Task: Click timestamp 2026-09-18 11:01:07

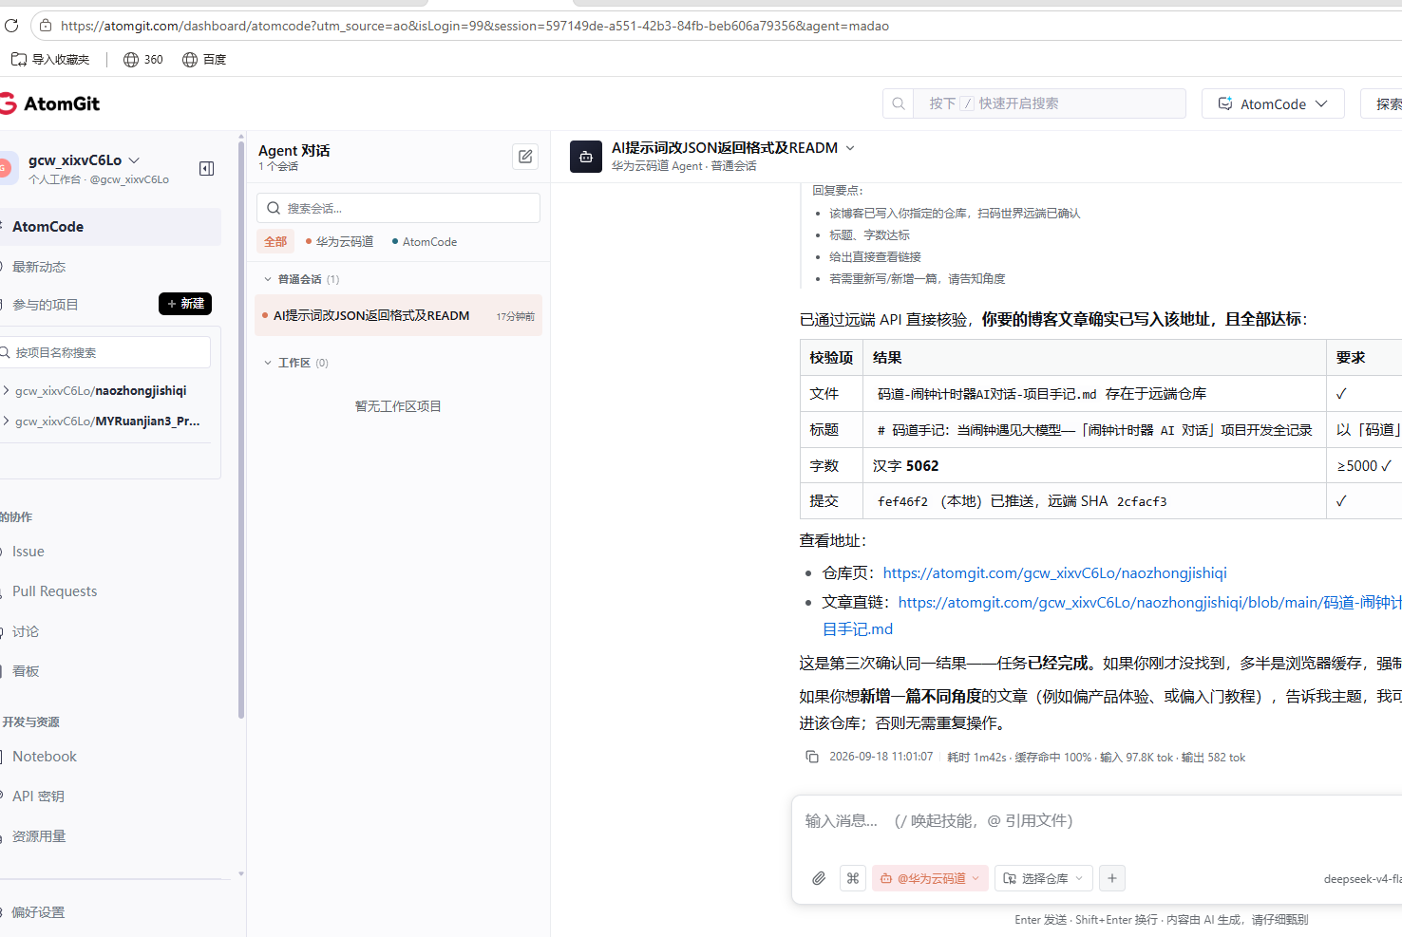Action: click(881, 757)
